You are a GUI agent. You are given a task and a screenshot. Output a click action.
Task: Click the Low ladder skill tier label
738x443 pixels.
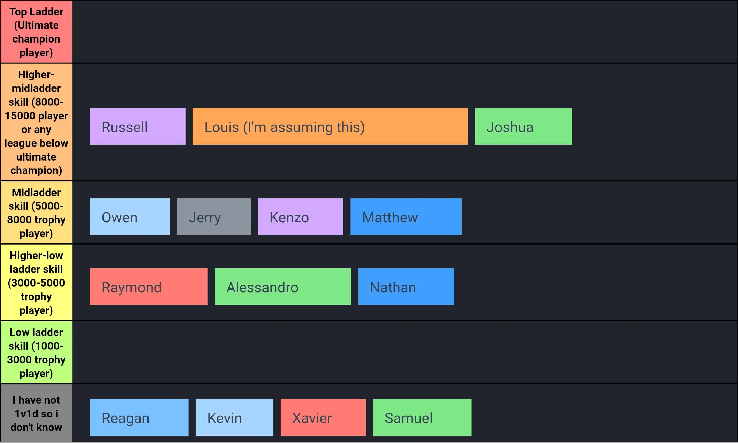coord(36,352)
